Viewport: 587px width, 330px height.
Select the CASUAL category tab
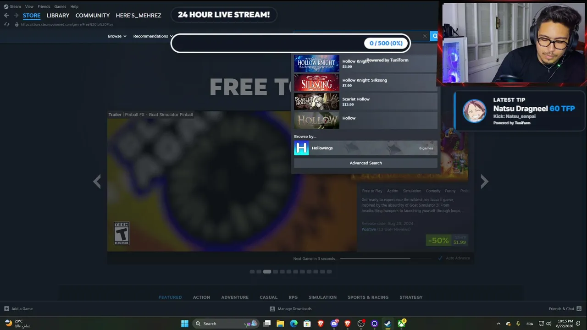269,297
